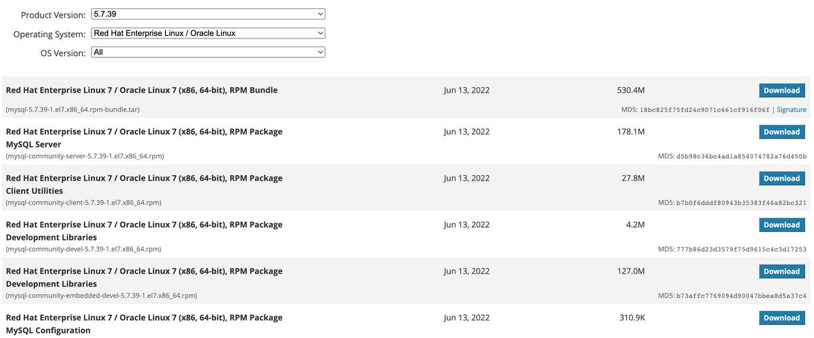Open the OS Version dropdown
The image size is (814, 338).
[x=208, y=52]
